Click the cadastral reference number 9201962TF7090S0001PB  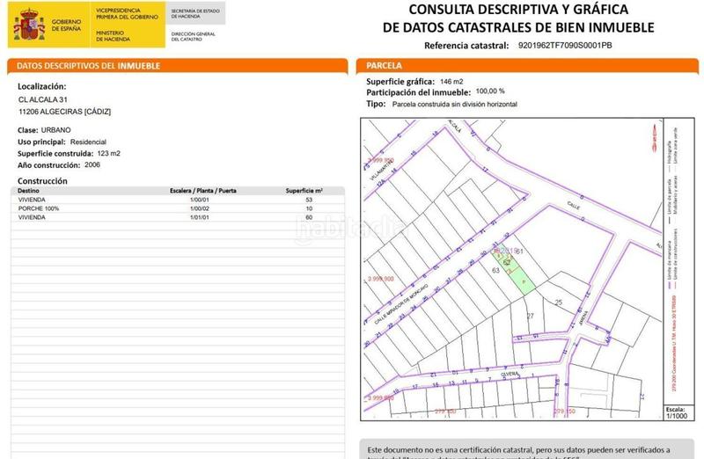click(x=563, y=46)
